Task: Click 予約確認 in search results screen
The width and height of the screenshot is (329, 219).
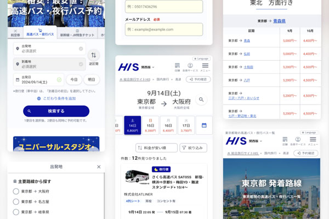Action: point(198,79)
